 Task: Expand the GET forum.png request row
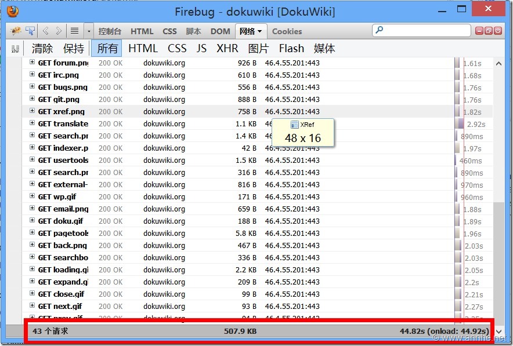pos(32,63)
